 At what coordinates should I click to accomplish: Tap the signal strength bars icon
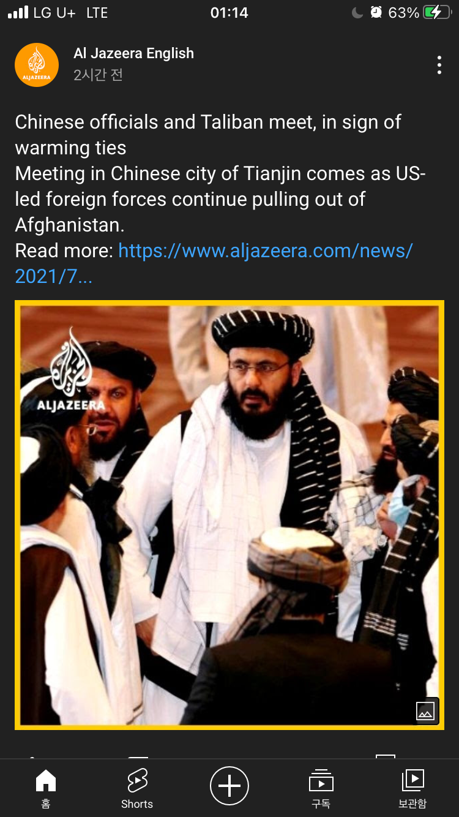click(x=18, y=12)
